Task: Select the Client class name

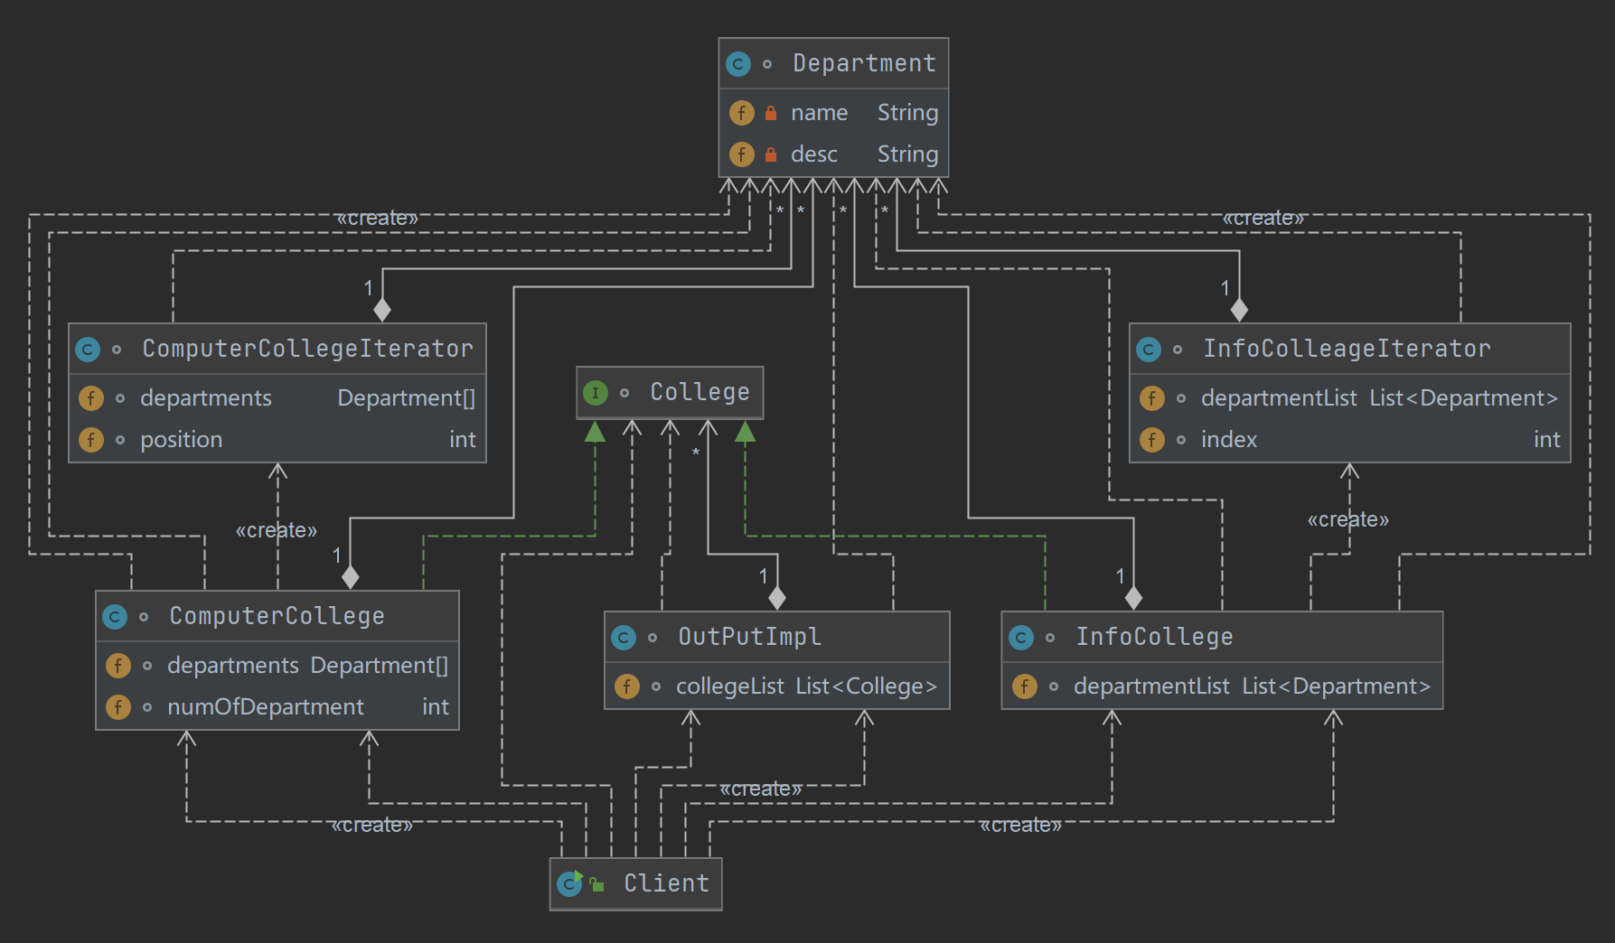Action: (x=666, y=883)
